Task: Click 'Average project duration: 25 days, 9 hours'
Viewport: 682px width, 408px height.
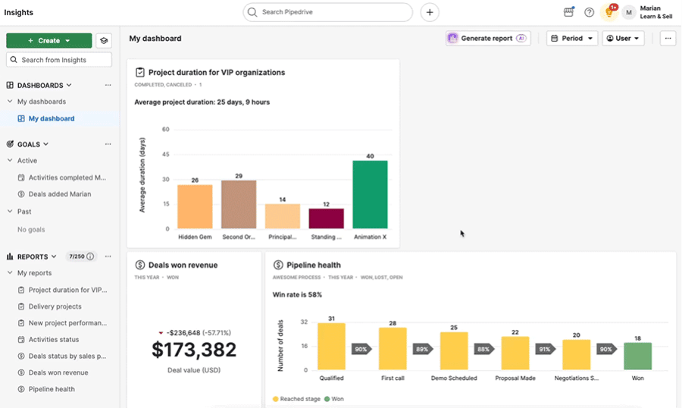Action: [x=202, y=102]
